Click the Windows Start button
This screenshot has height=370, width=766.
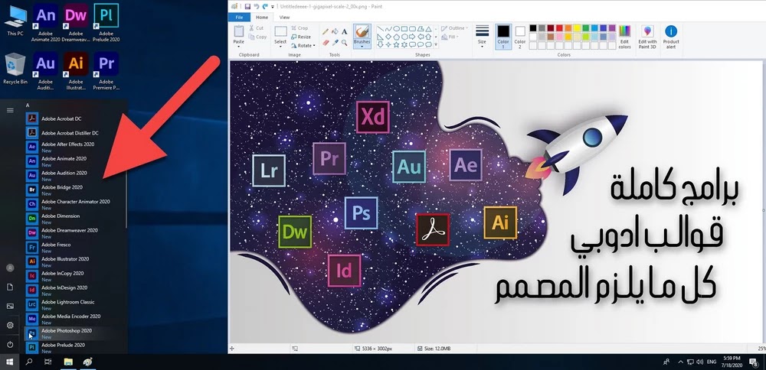pyautogui.click(x=9, y=362)
